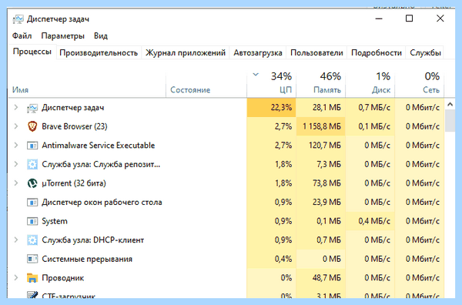Click the Служба репозит... gear icon
Image resolution: width=462 pixels, height=305 pixels.
coord(32,164)
